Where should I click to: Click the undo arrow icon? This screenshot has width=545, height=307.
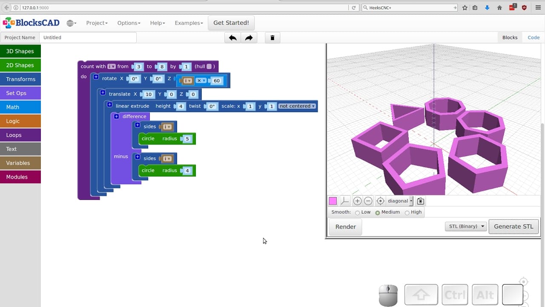(x=232, y=38)
